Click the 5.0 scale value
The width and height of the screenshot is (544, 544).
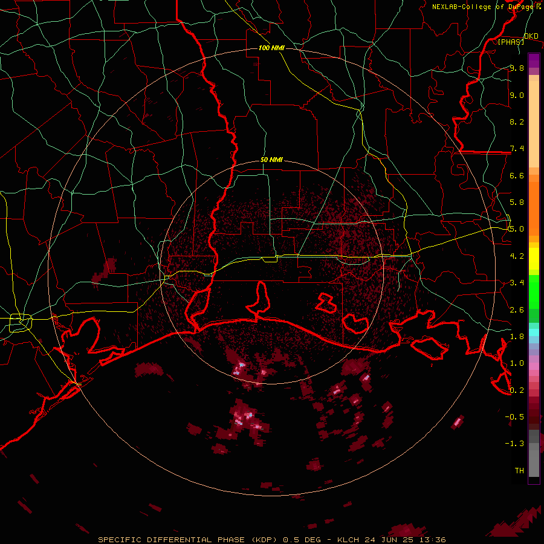point(517,229)
